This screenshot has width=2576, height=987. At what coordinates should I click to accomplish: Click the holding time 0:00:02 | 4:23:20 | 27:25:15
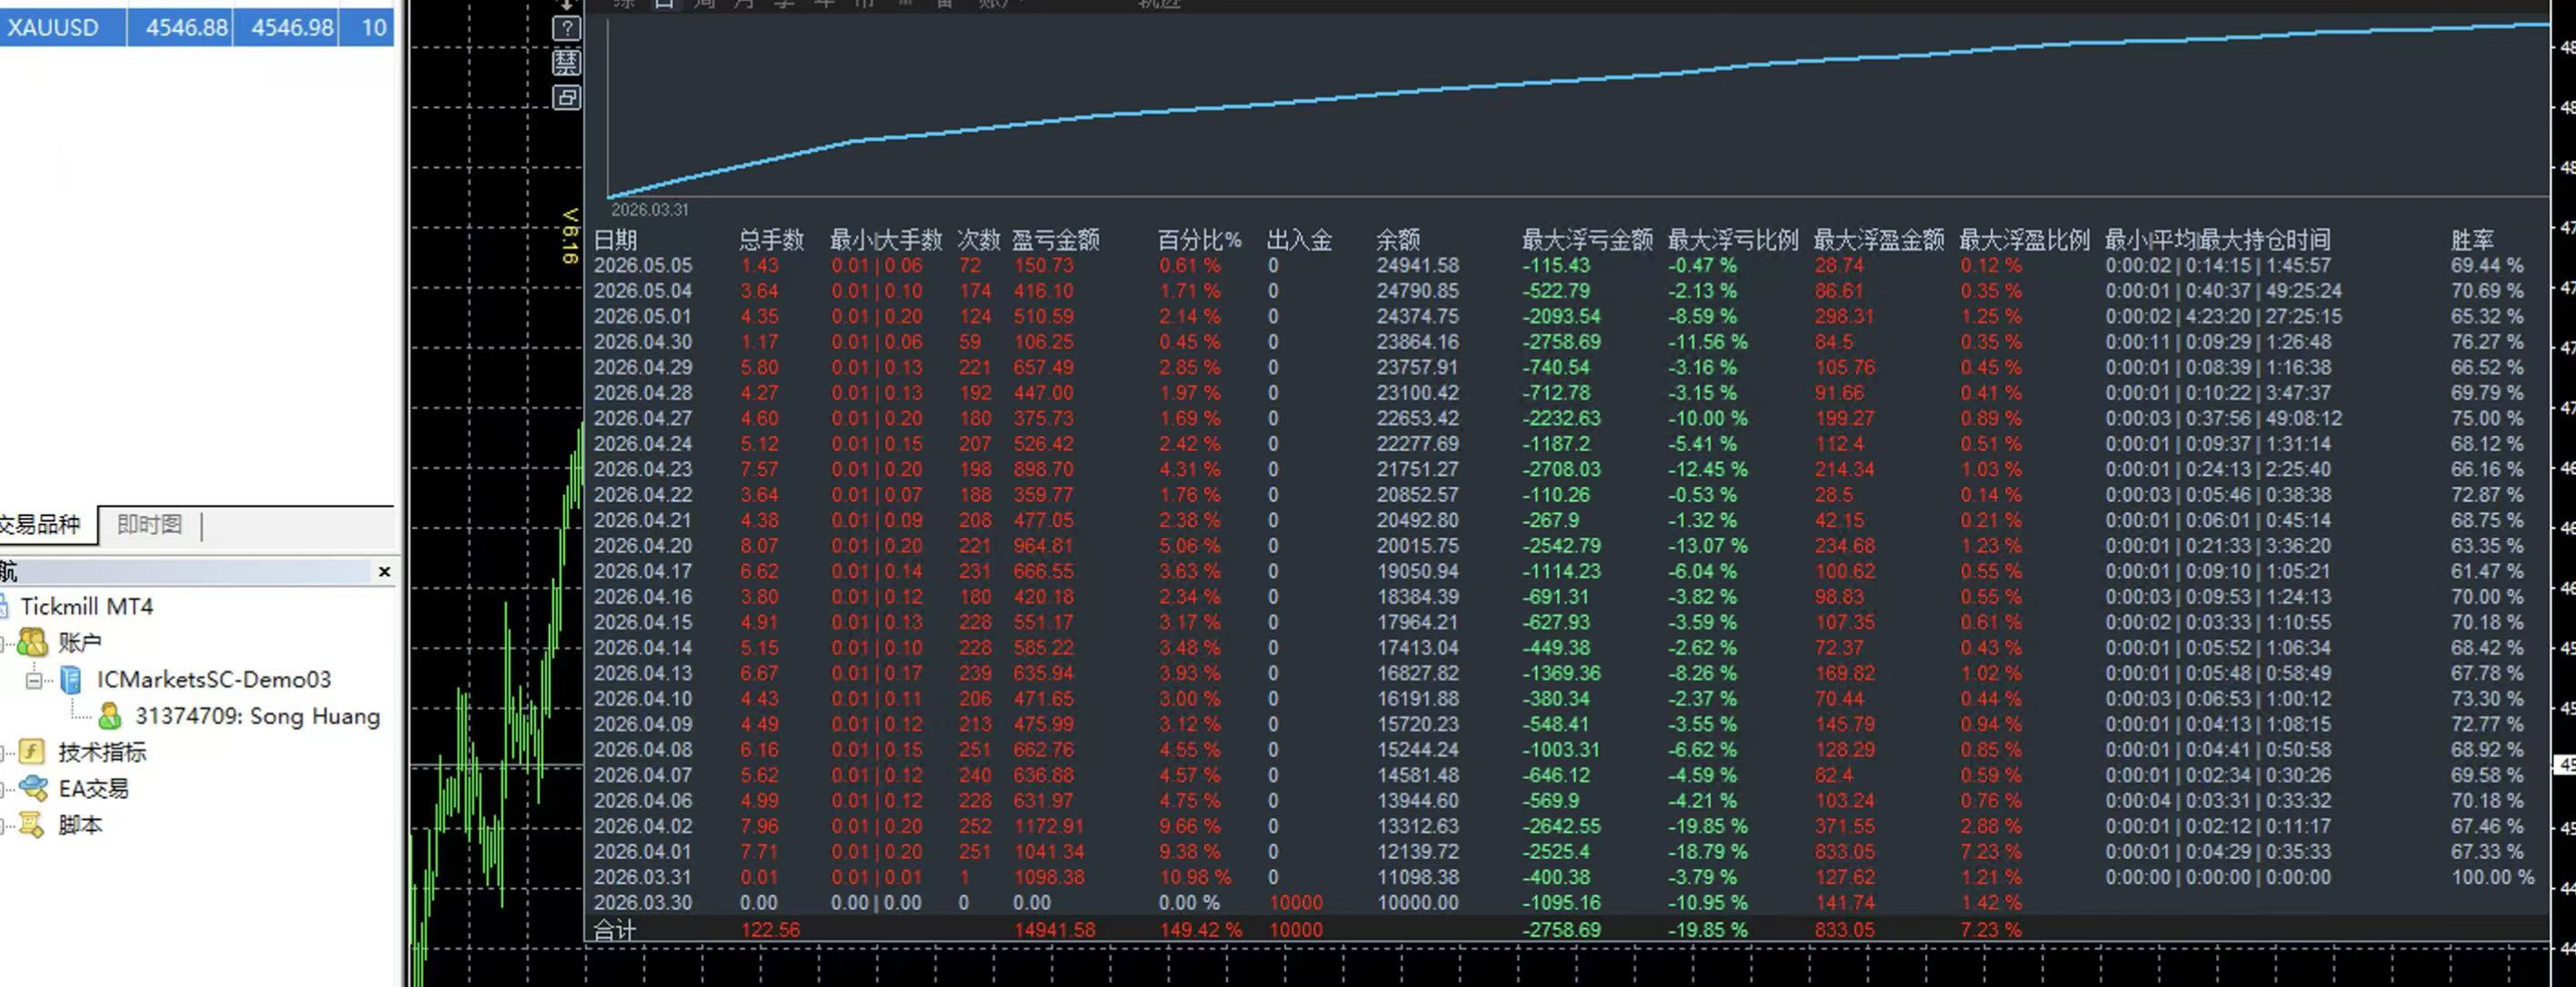tap(2224, 316)
